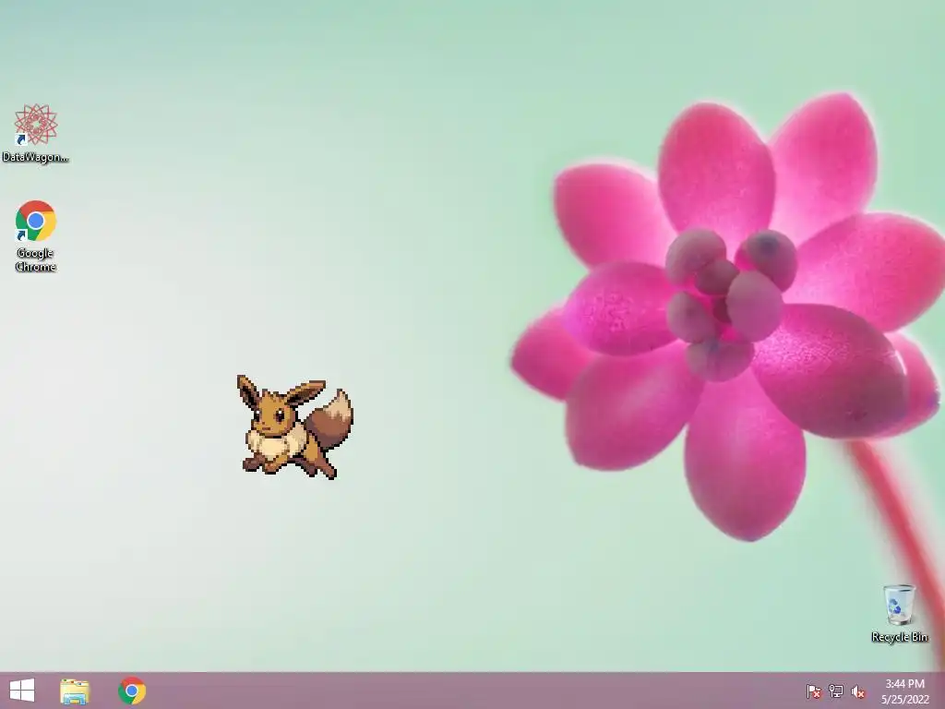The height and width of the screenshot is (709, 945).
Task: Open the Windows Start button
Action: pyautogui.click(x=22, y=691)
